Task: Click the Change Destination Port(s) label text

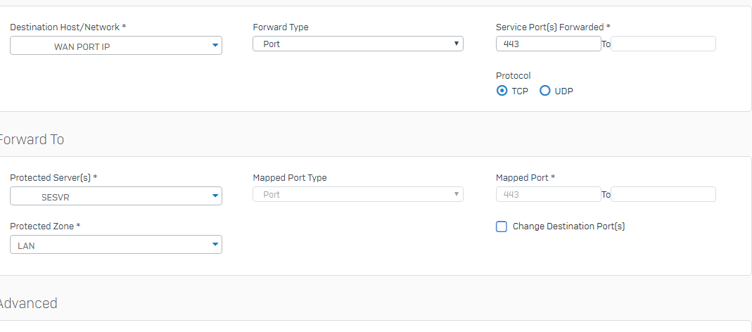Action: [x=569, y=226]
